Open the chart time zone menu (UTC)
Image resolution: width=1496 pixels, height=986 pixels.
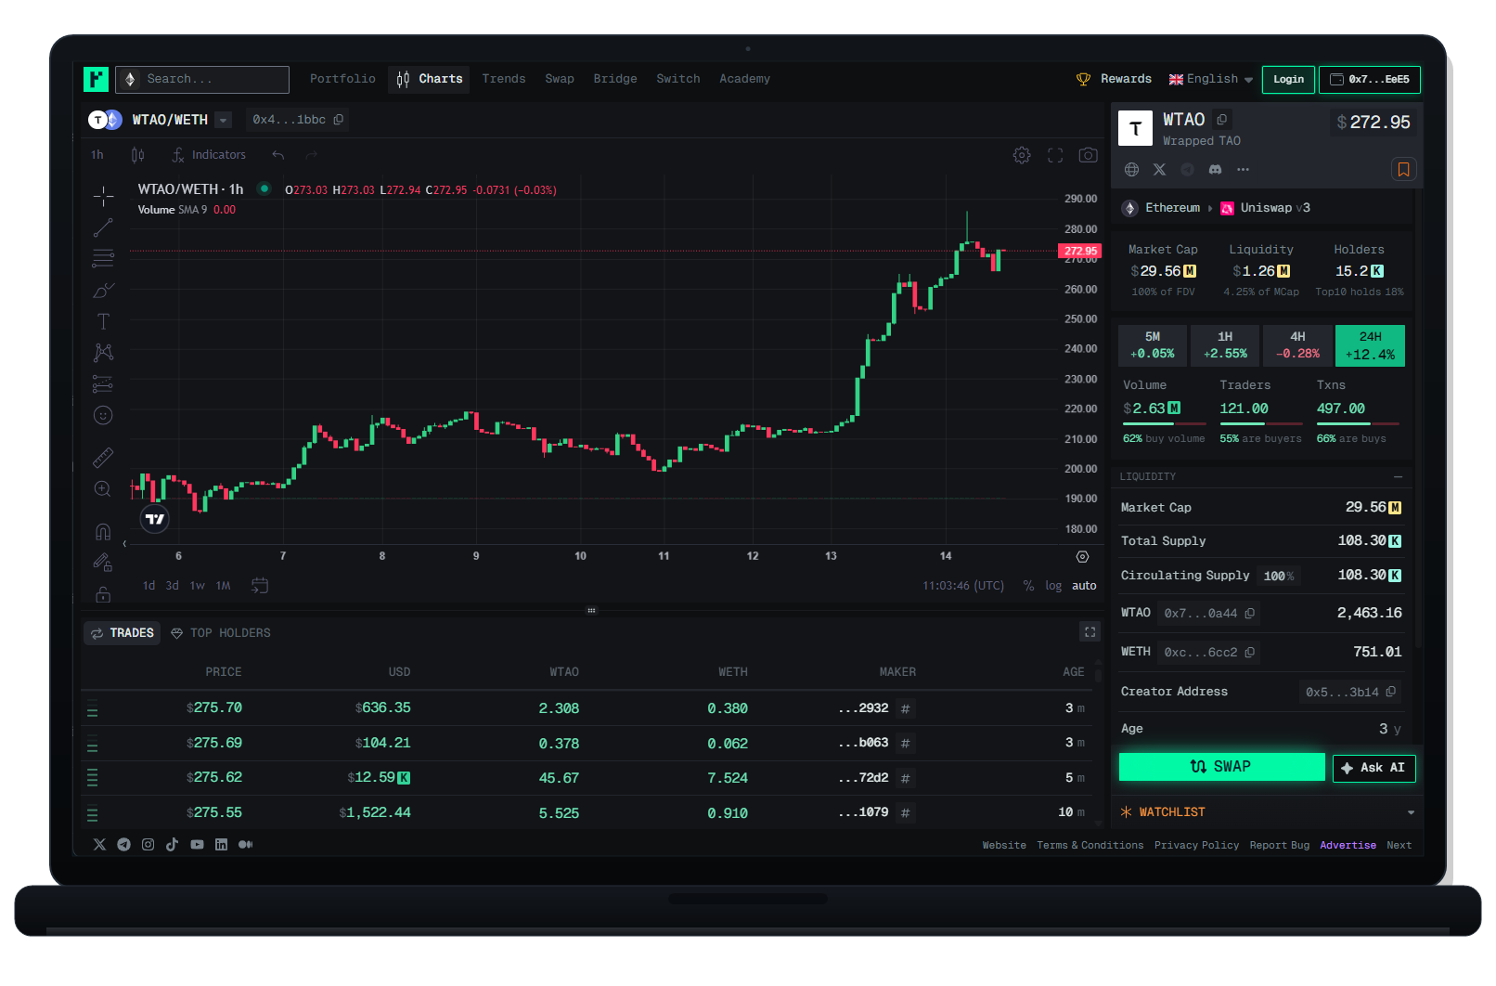point(963,586)
